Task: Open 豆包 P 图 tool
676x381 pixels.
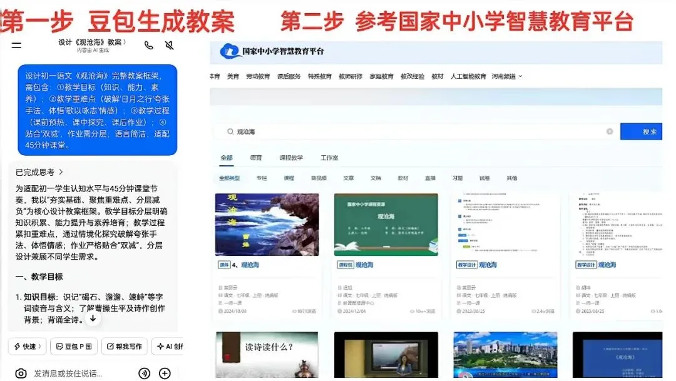Action: tap(74, 346)
